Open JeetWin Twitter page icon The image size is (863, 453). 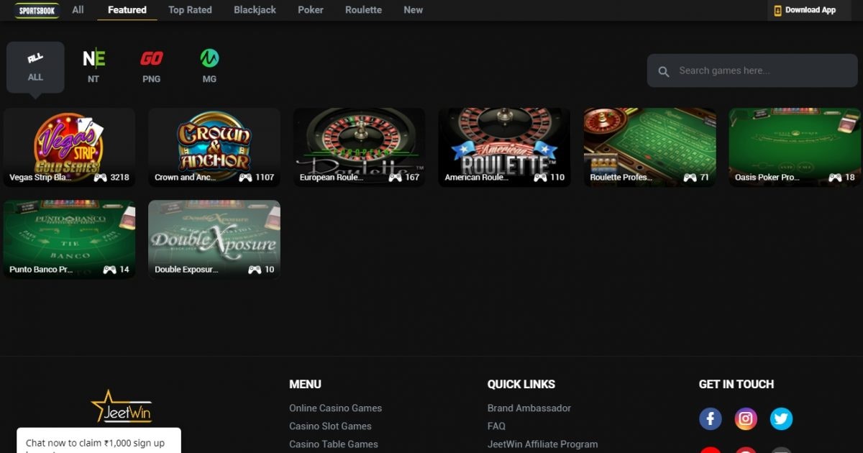click(x=781, y=418)
